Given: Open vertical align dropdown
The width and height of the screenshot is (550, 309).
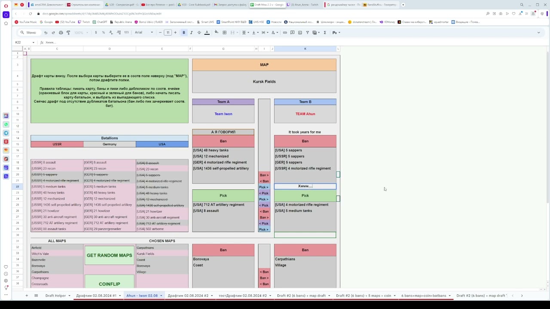Looking at the screenshot, I should (x=254, y=33).
